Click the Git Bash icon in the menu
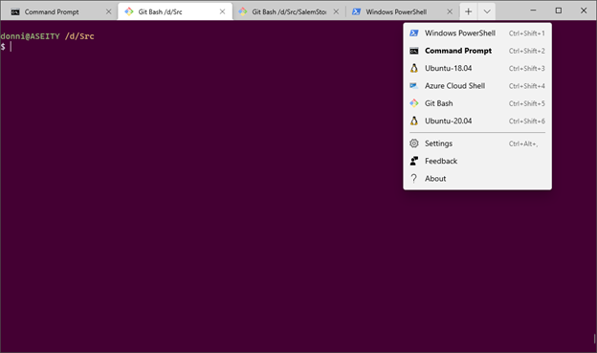This screenshot has width=597, height=353. (x=414, y=103)
